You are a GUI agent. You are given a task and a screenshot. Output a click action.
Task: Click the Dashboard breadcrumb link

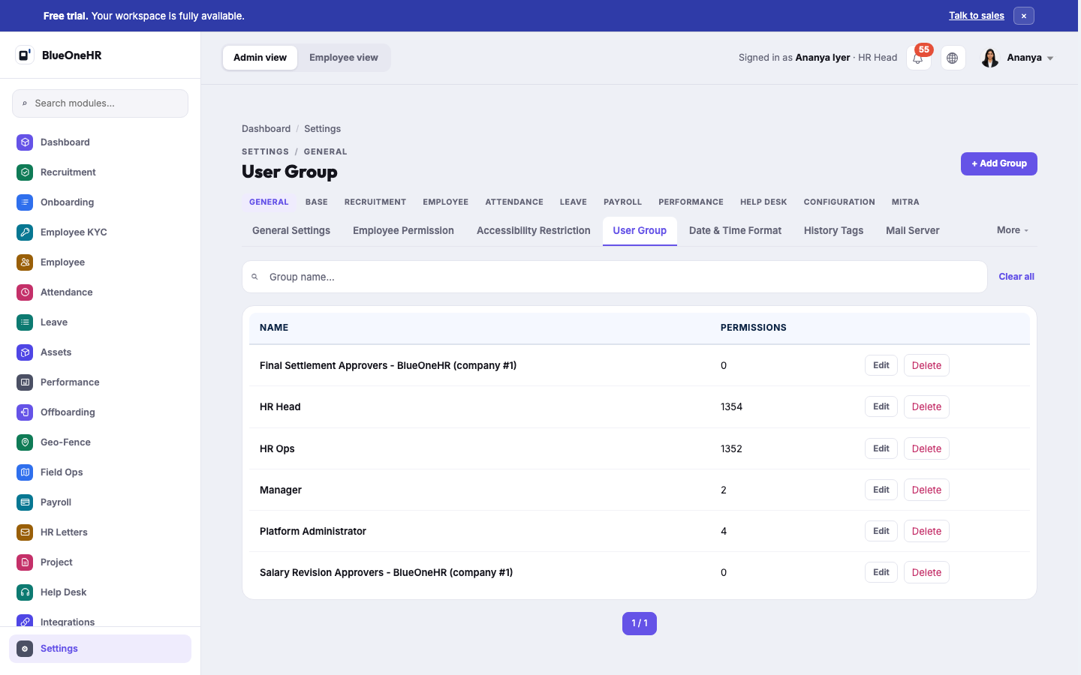266,129
